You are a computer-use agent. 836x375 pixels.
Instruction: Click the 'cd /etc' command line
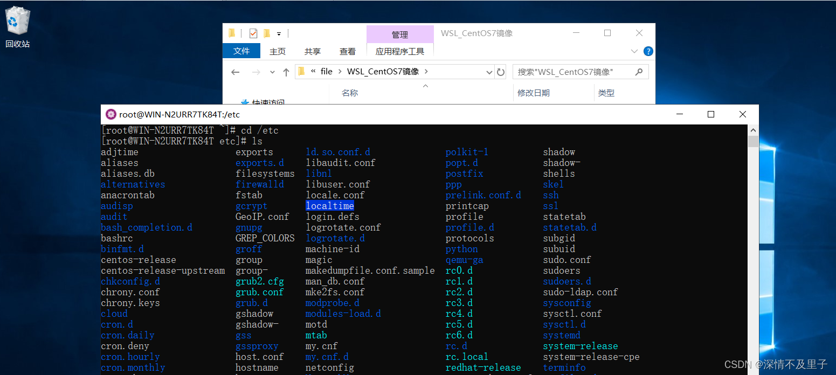click(x=190, y=130)
